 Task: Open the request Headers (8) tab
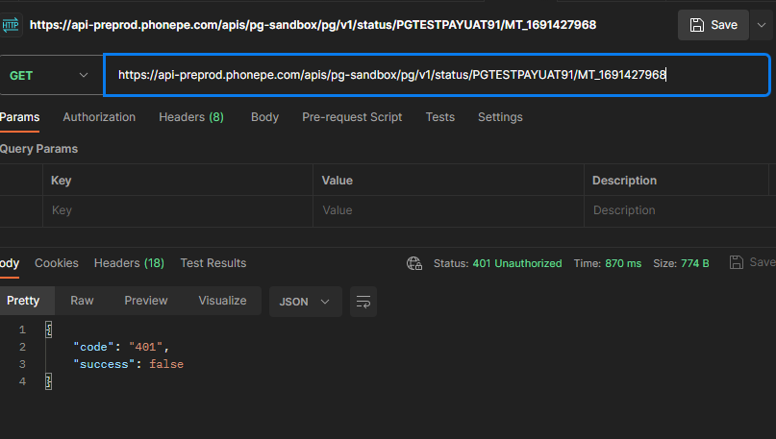click(190, 117)
